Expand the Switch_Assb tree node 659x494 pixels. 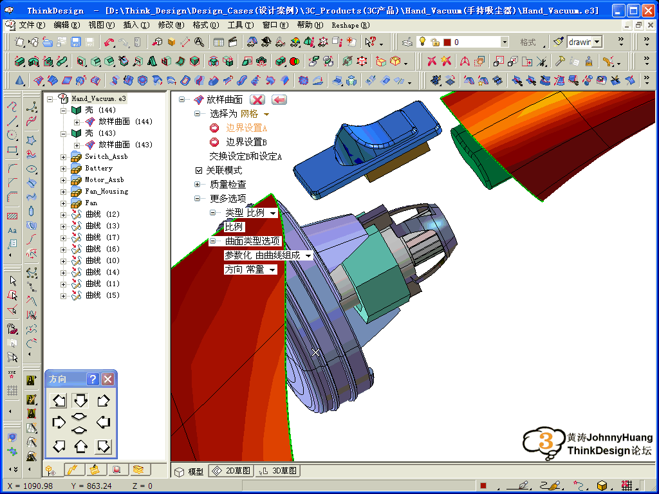[x=63, y=157]
